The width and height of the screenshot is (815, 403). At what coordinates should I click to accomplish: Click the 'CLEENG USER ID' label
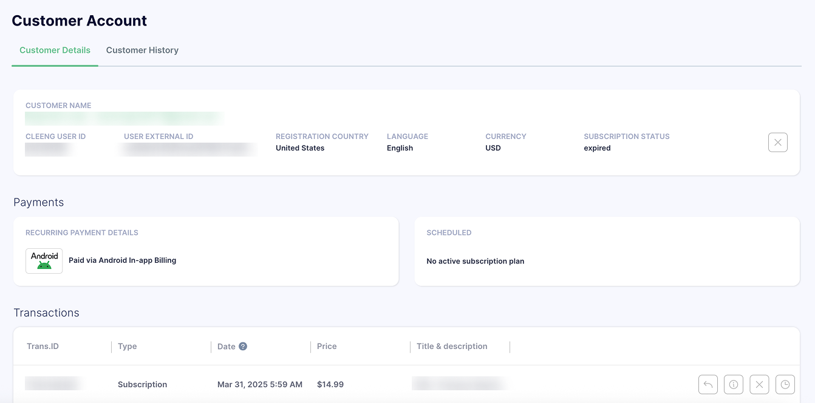[55, 137]
